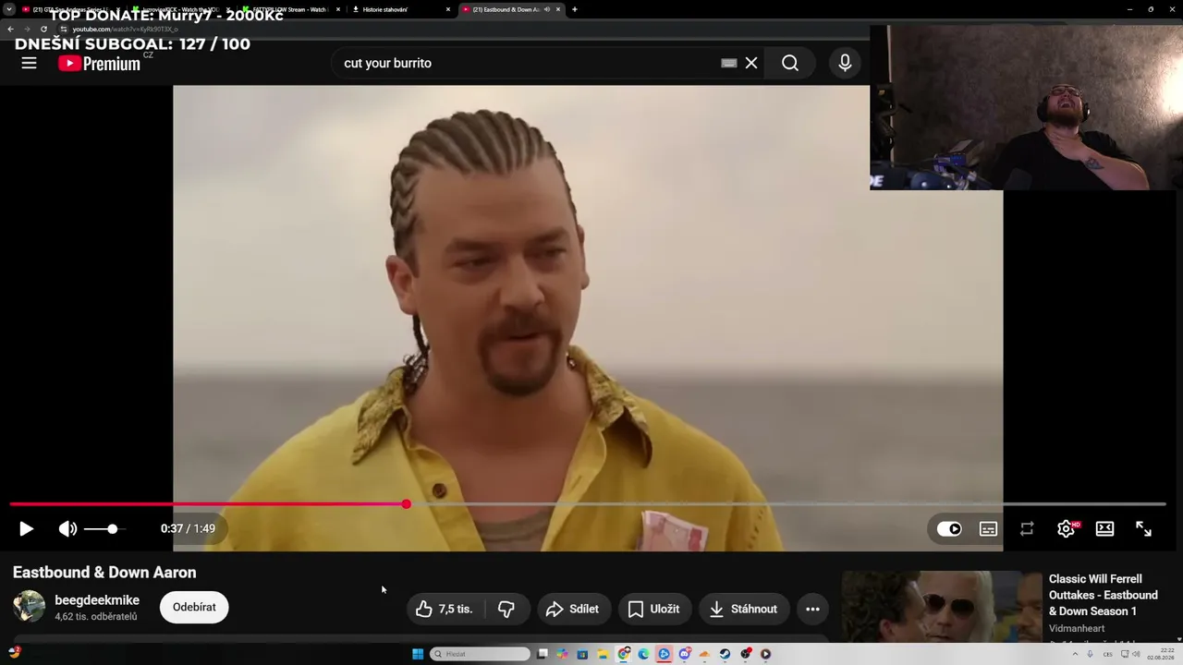
Task: Share the video via Sdílet
Action: (574, 609)
